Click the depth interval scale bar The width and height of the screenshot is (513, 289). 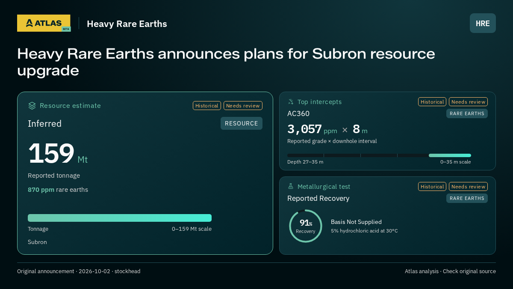point(379,155)
